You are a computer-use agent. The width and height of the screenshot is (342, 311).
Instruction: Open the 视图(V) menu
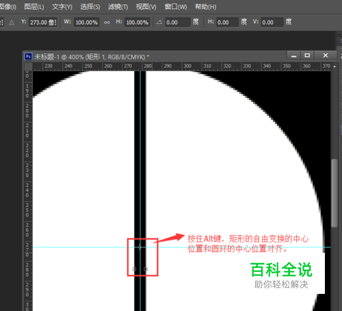[146, 7]
